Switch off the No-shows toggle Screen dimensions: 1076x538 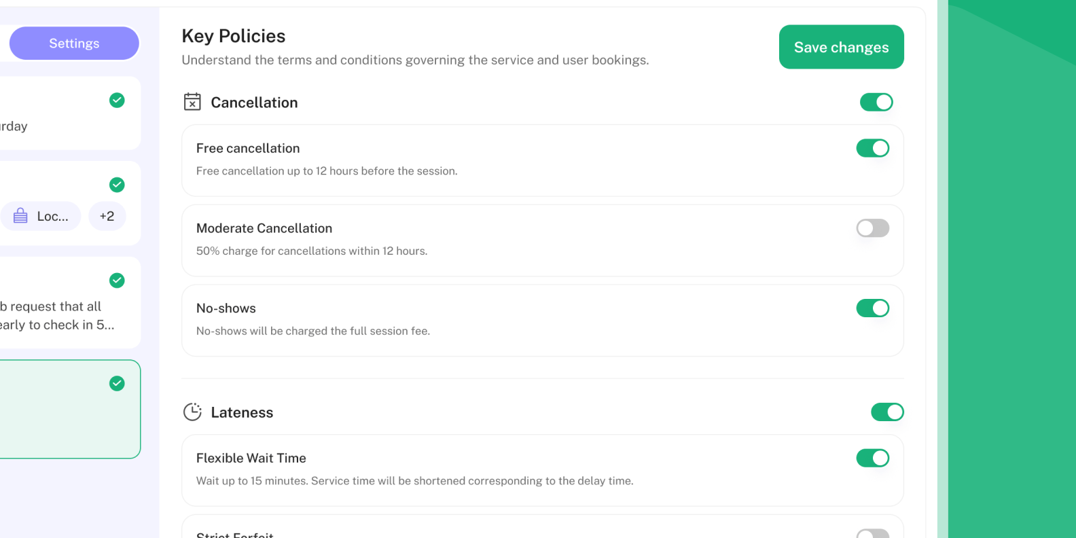click(x=872, y=308)
